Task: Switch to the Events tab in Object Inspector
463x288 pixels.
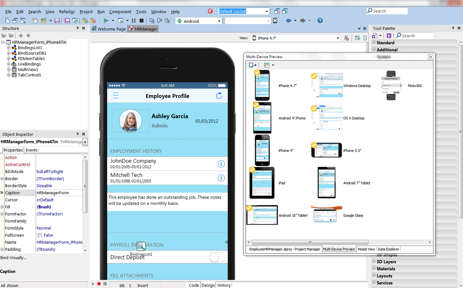Action: click(31, 150)
